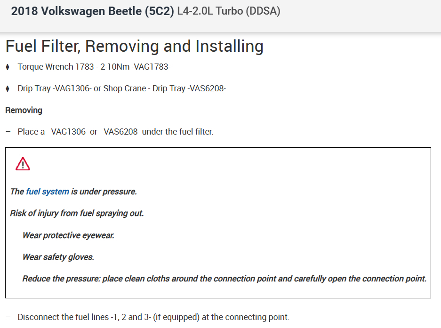Click the Fuel Filter, Removing and Installing heading
The height and width of the screenshot is (328, 441).
[134, 46]
